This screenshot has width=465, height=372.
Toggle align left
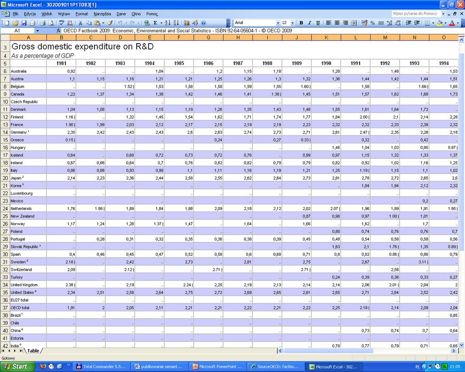tap(329, 23)
